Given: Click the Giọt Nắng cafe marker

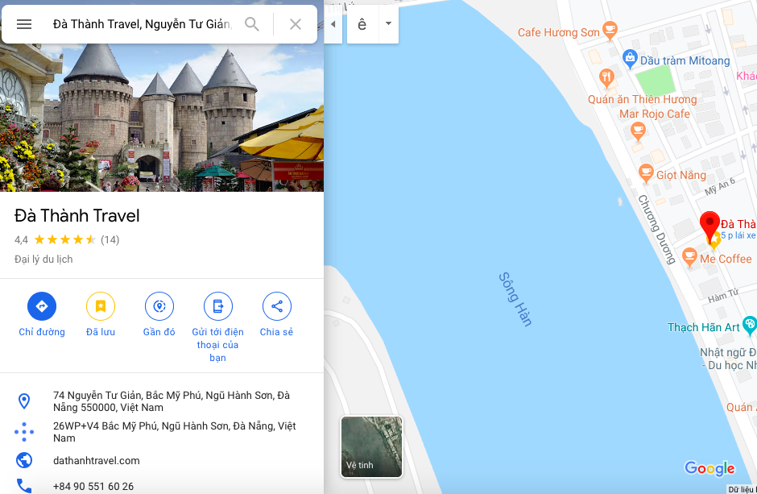Looking at the screenshot, I should [646, 173].
